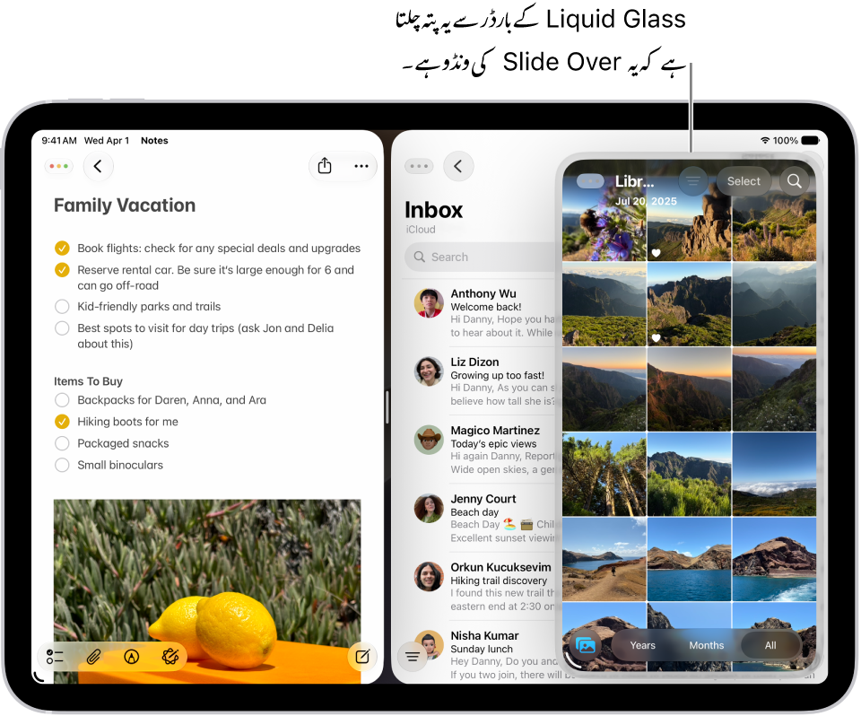Check the "Best spots to visit" item
Screen dimensions: 861x716
coord(62,328)
